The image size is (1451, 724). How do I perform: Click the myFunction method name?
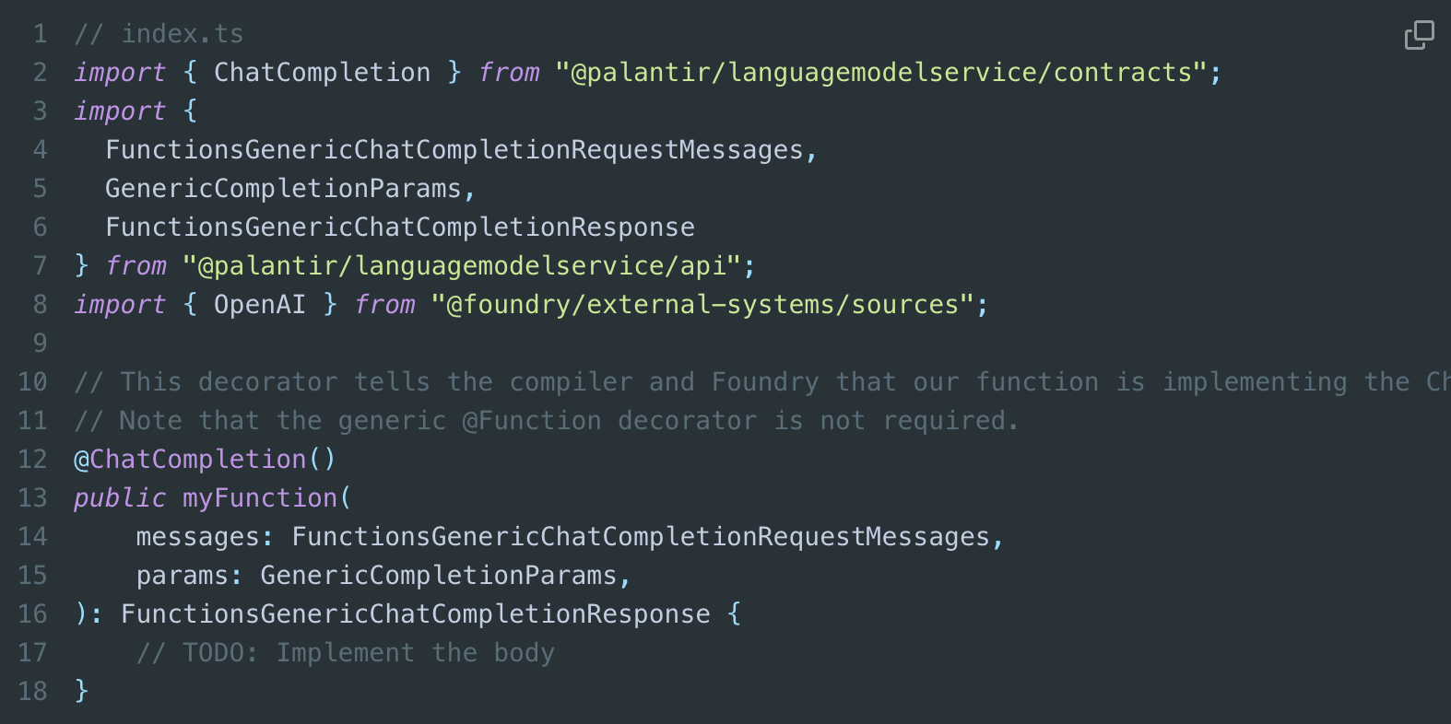(x=260, y=498)
